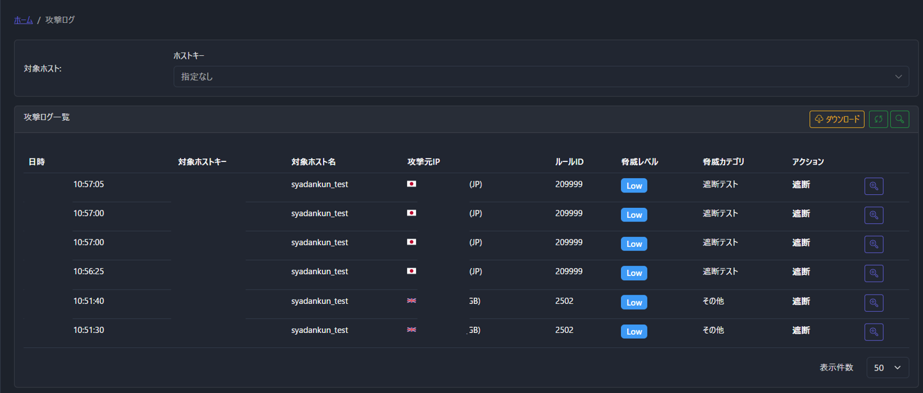Click the Low badge in the 10:51:40 row
Image resolution: width=923 pixels, height=393 pixels.
point(633,302)
